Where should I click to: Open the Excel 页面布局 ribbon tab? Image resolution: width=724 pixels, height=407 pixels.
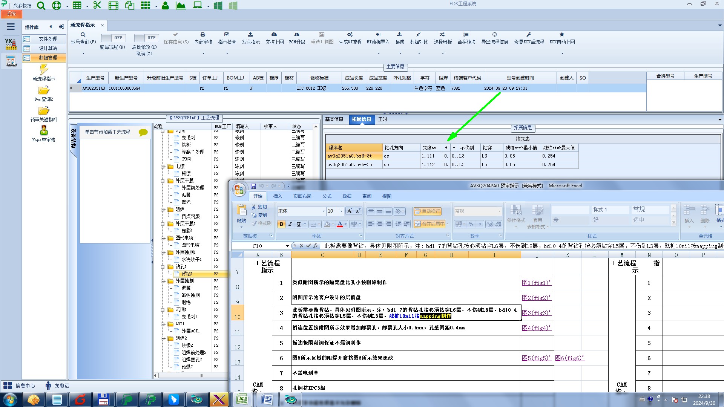pyautogui.click(x=302, y=196)
